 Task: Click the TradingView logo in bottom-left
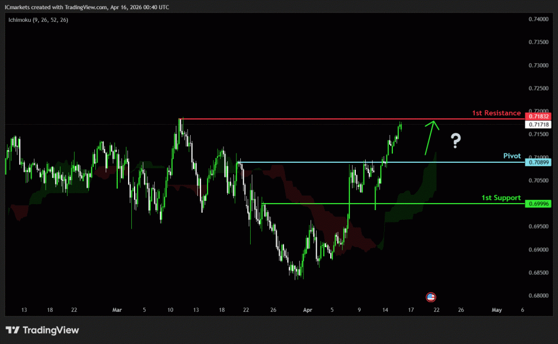[x=43, y=330]
